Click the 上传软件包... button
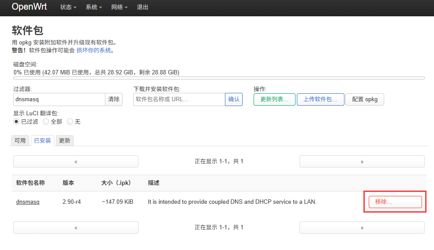The height and width of the screenshot is (250, 434). tap(321, 99)
